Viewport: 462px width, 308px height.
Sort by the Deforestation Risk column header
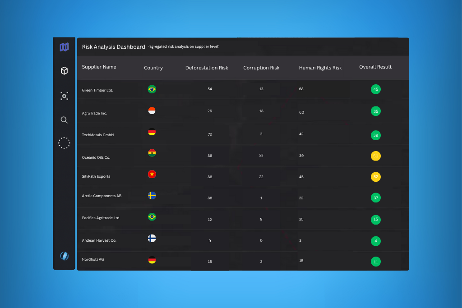coord(207,68)
